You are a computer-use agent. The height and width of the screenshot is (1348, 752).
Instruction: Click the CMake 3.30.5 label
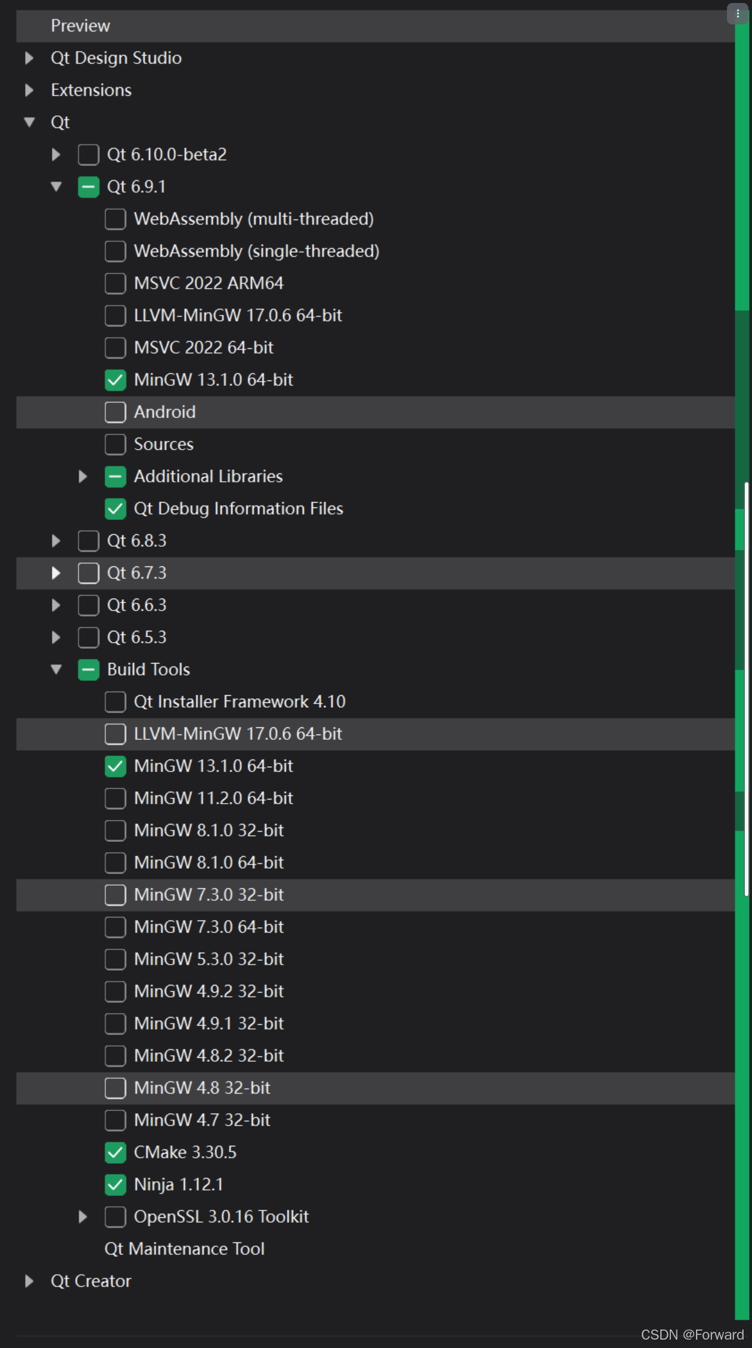pos(185,1152)
